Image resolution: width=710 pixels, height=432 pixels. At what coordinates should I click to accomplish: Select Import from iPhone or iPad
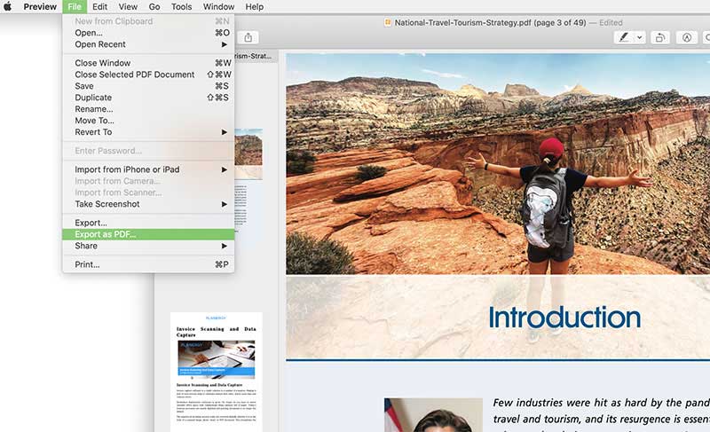pos(127,169)
